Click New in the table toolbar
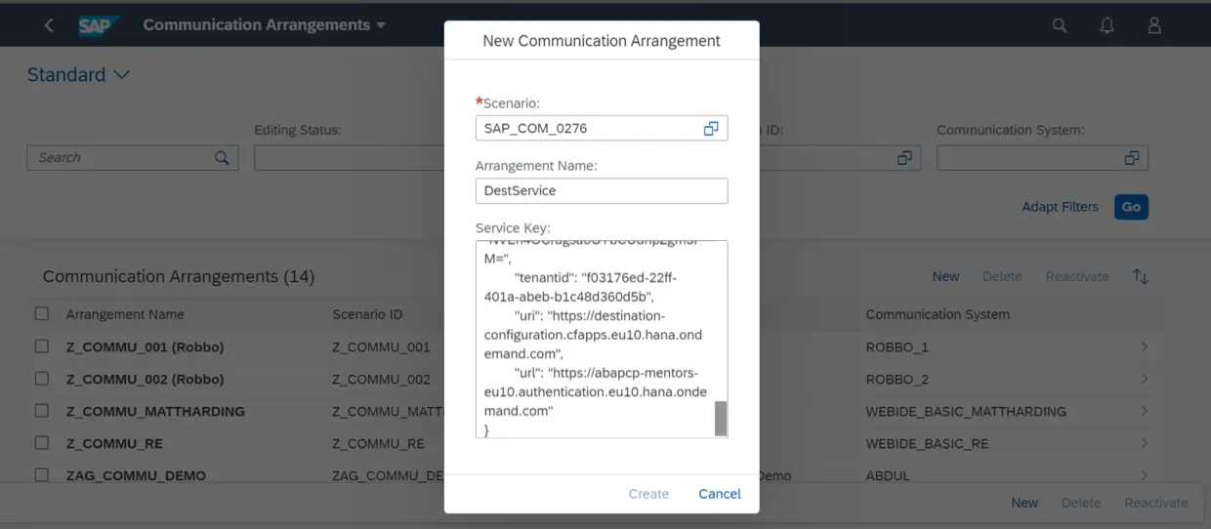The height and width of the screenshot is (529, 1211). tap(945, 276)
